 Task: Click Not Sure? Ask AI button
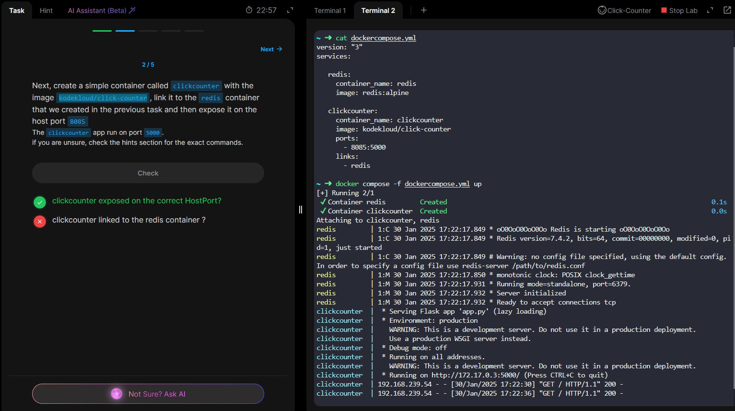point(148,394)
